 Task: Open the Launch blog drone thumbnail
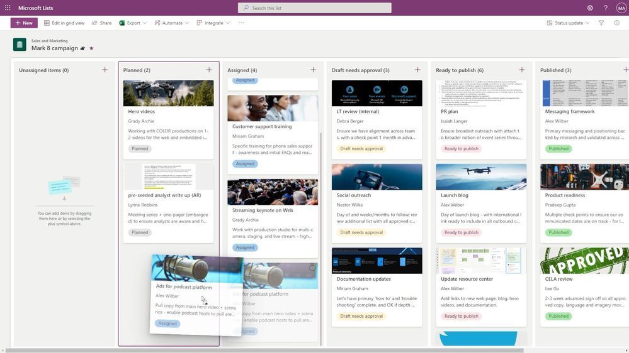[x=482, y=177]
